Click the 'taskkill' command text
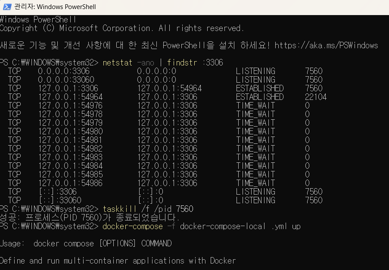The width and height of the screenshot is (389, 270). pyautogui.click(x=120, y=209)
